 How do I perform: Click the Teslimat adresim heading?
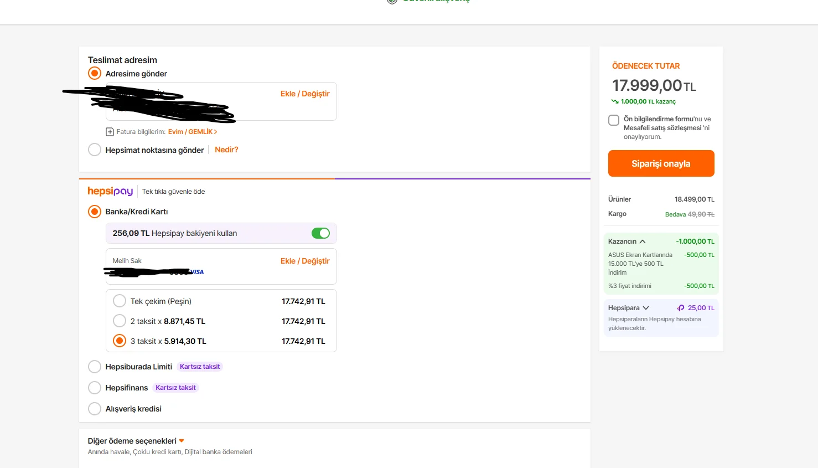122,60
